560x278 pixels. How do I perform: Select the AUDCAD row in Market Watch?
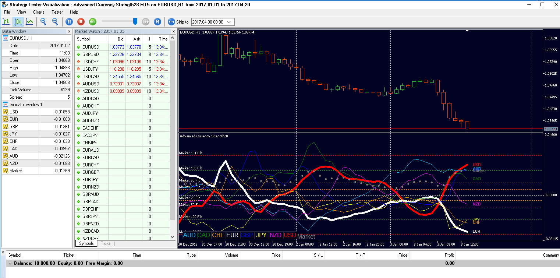[x=122, y=99]
